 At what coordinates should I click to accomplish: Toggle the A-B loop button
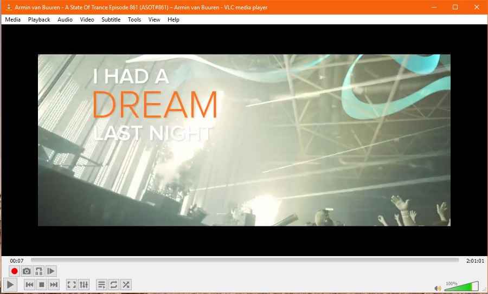tap(39, 271)
